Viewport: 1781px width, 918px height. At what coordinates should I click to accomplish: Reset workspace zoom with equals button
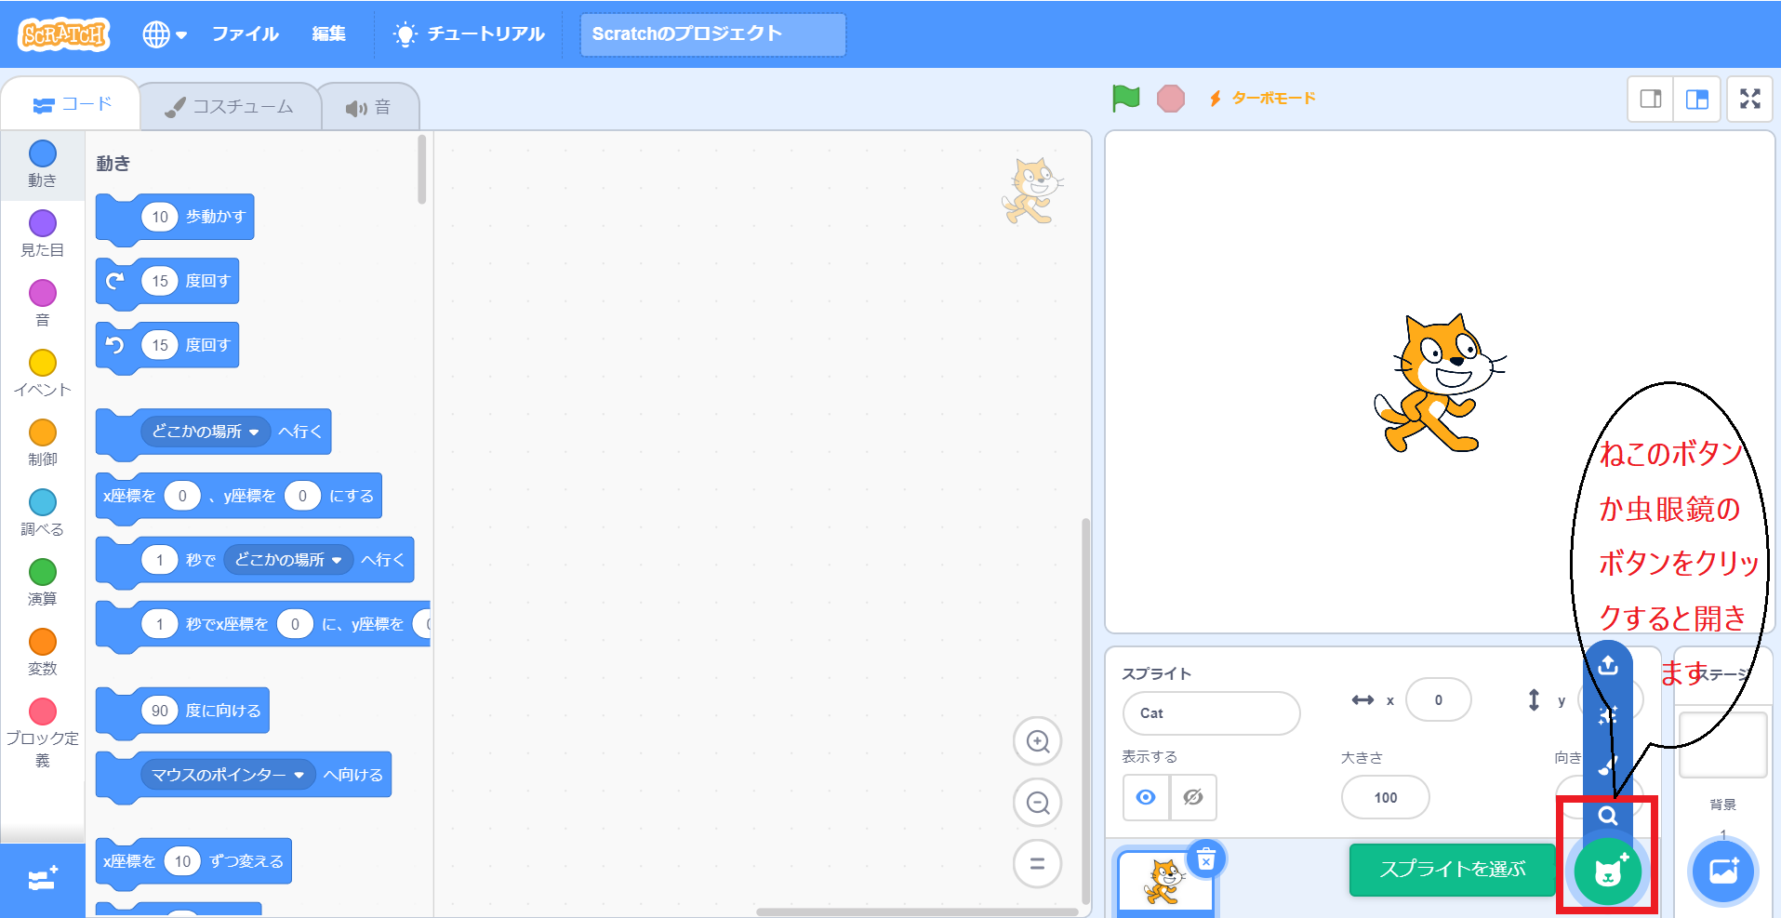coord(1038,864)
